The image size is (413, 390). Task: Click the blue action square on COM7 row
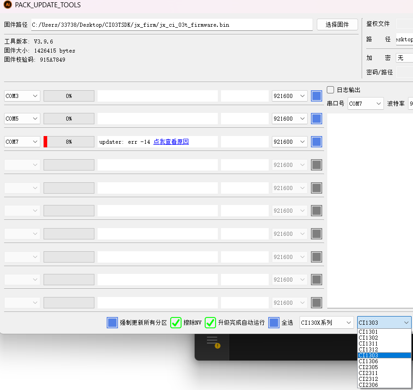pos(316,141)
